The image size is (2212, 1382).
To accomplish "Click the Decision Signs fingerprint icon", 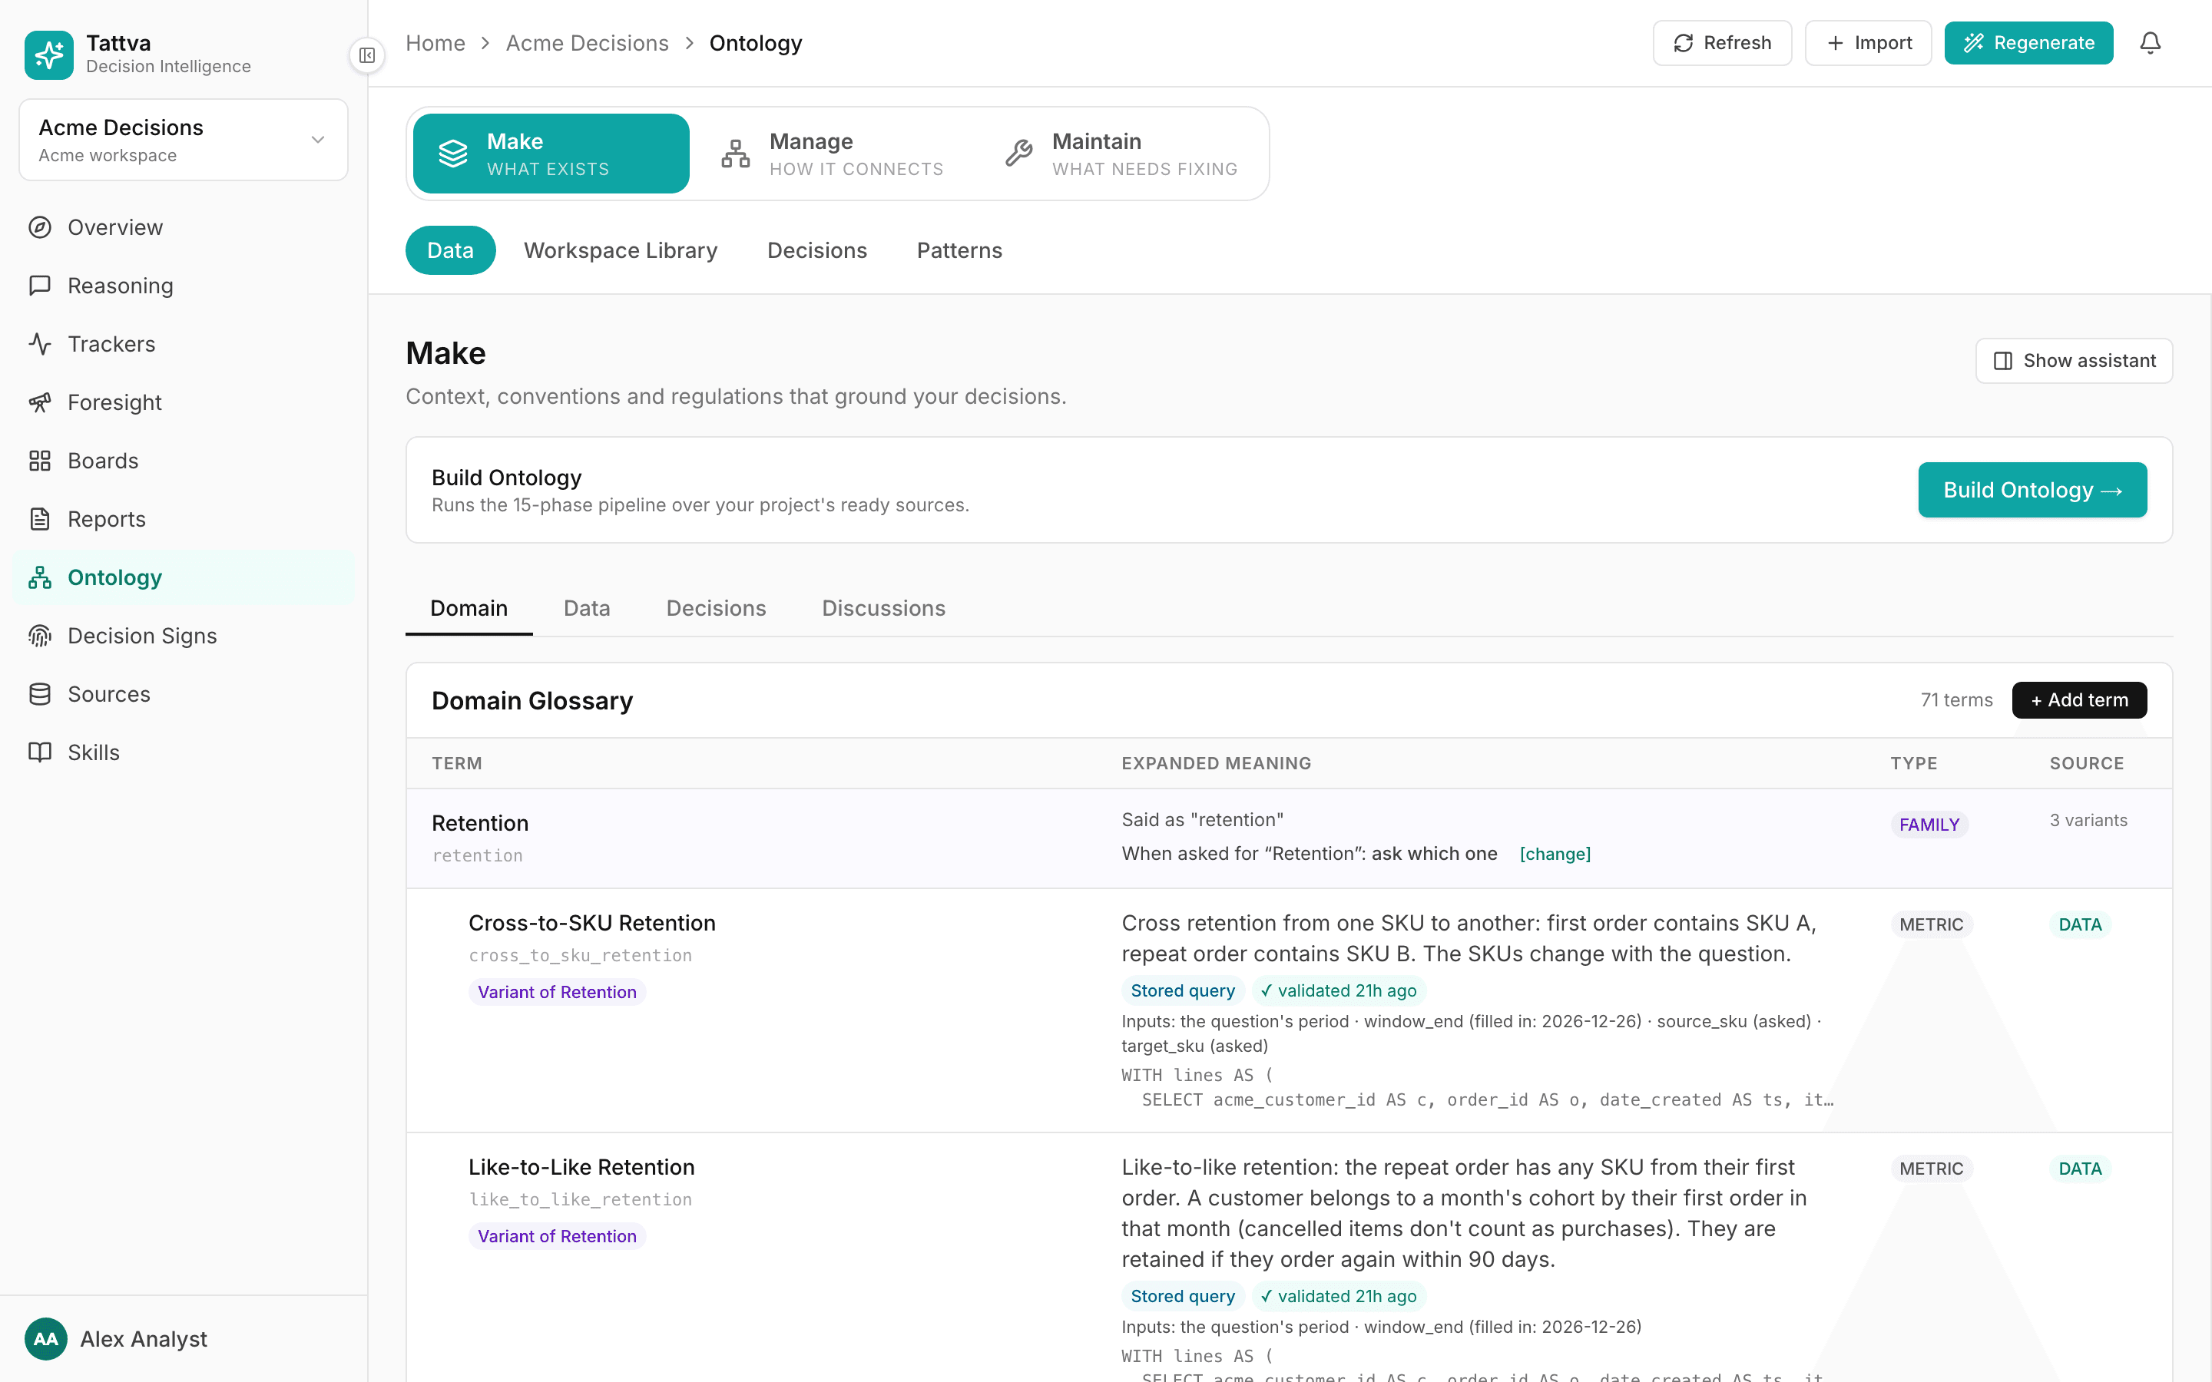I will (39, 635).
